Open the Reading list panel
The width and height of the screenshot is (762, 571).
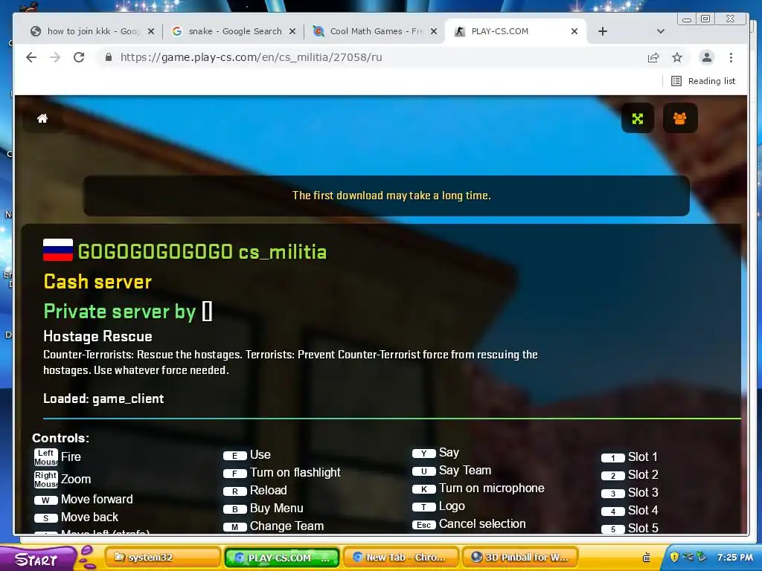[703, 81]
